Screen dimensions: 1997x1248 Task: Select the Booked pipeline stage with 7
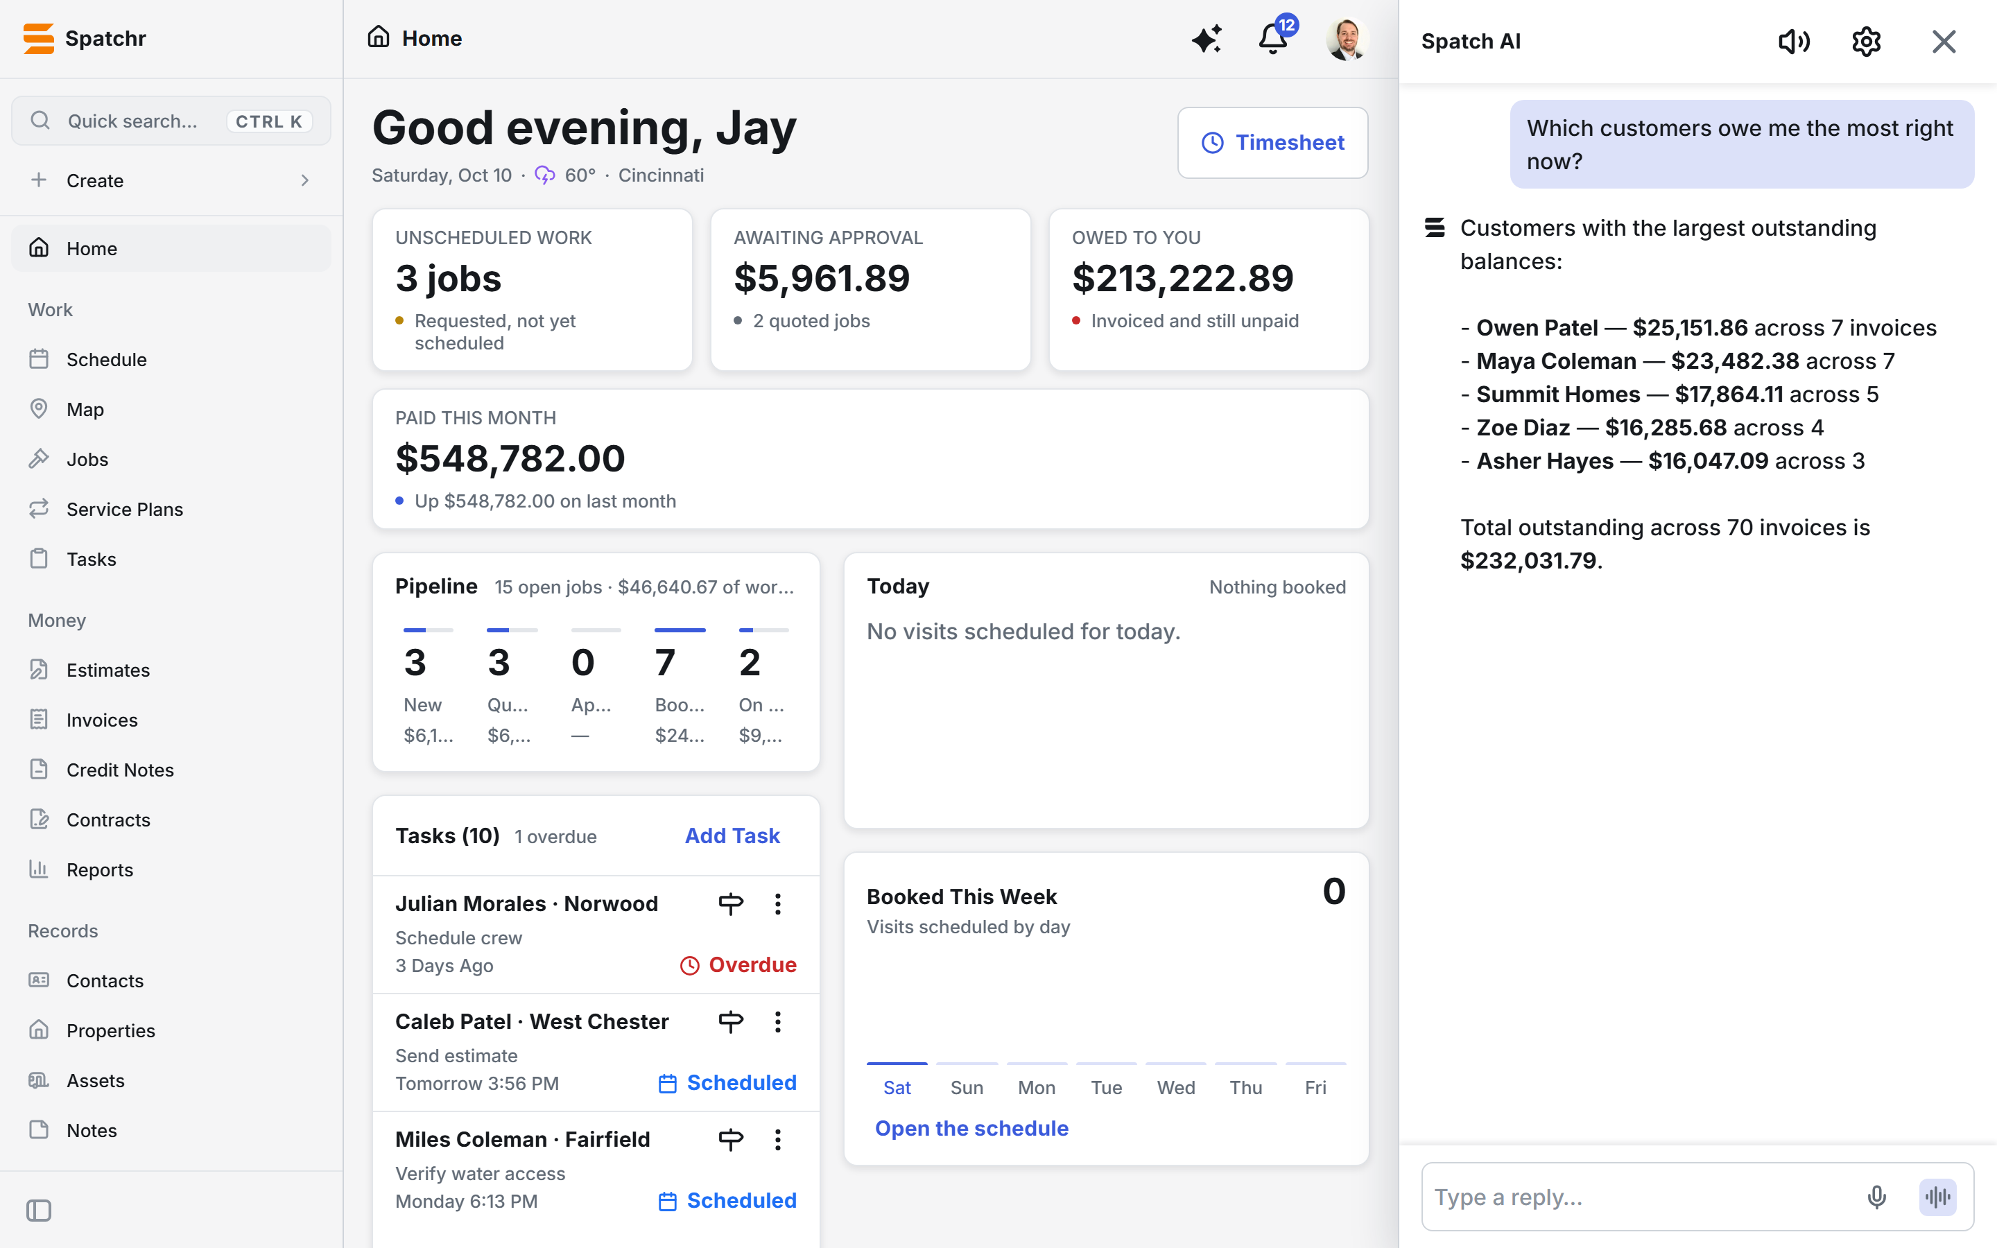tap(680, 686)
